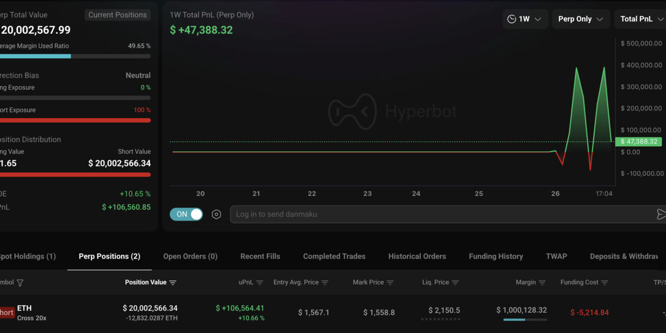Click the Current Positions button
The image size is (666, 333).
point(118,15)
